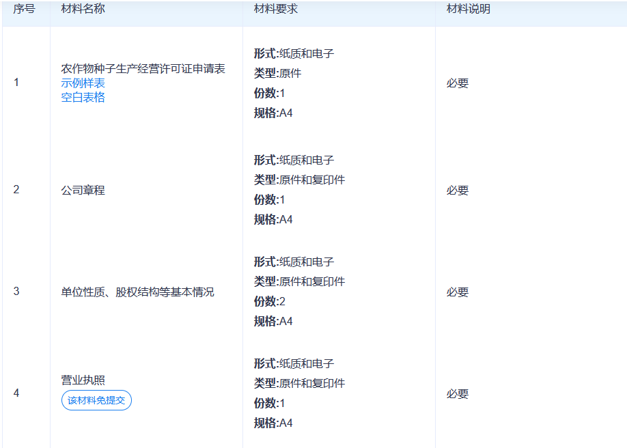This screenshot has width=627, height=448.
Task: Click the 公司章程 material name
Action: pyautogui.click(x=83, y=190)
